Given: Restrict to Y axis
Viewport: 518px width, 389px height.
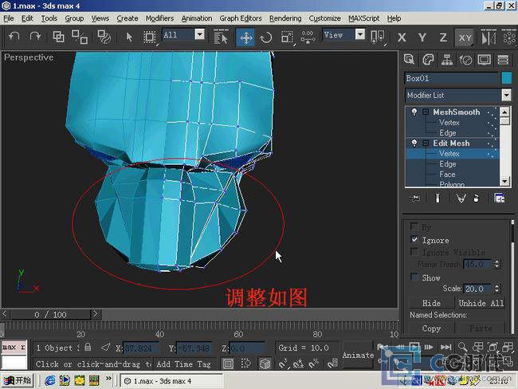Looking at the screenshot, I should coord(422,37).
